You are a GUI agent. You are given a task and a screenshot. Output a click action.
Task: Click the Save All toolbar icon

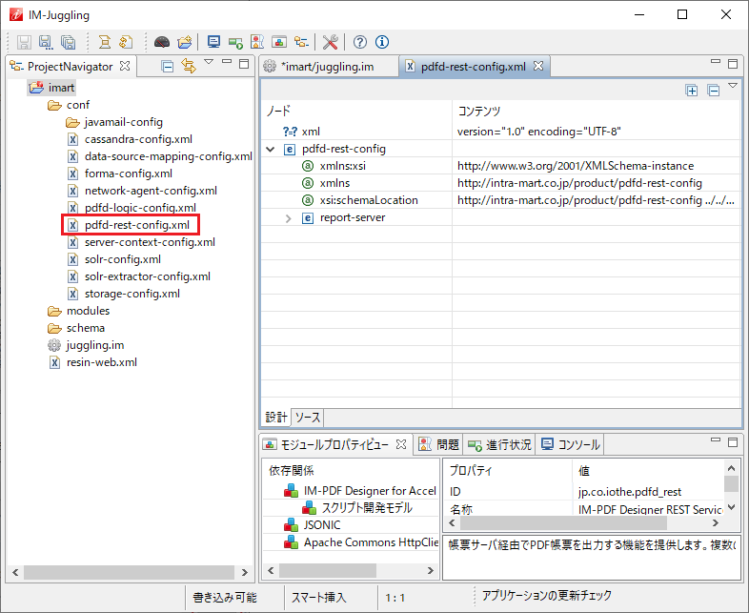pos(69,42)
